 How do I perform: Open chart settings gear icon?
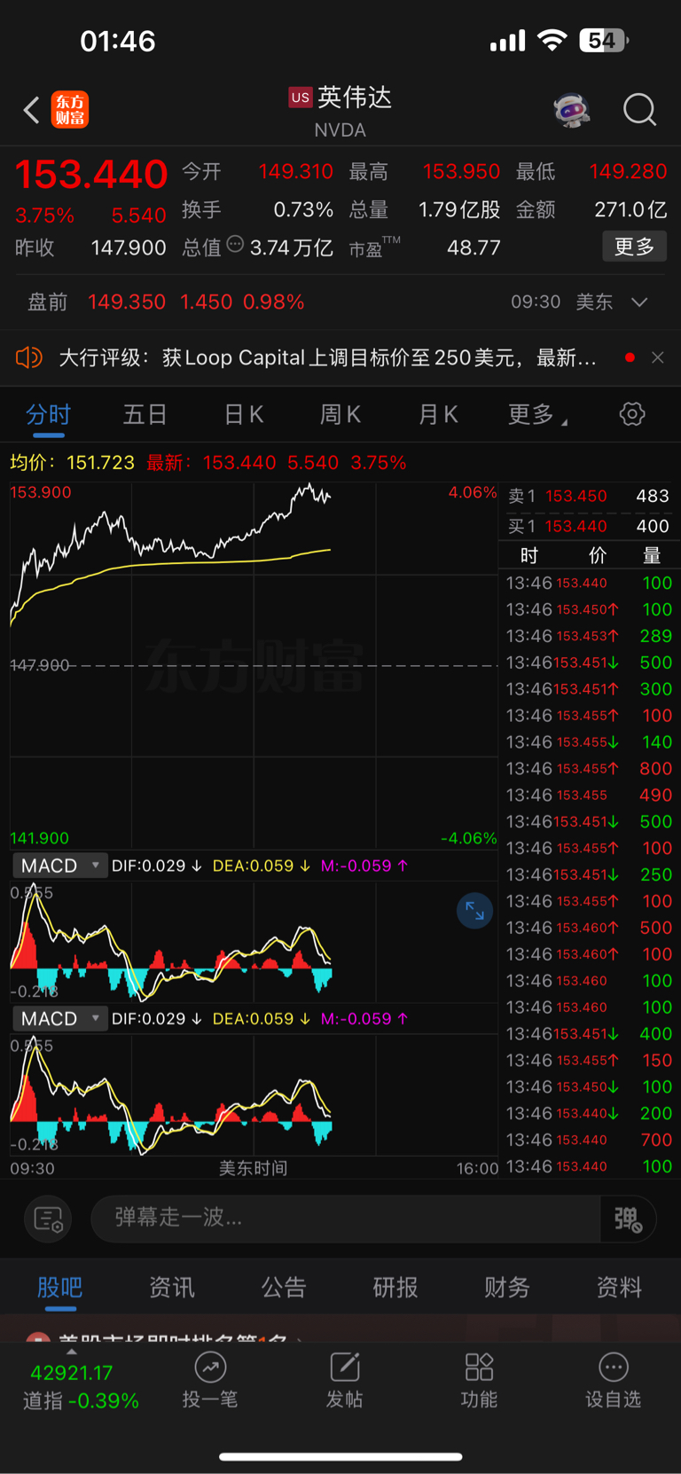pos(632,413)
